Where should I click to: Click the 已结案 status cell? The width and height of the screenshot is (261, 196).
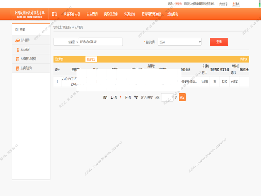pos(234,81)
